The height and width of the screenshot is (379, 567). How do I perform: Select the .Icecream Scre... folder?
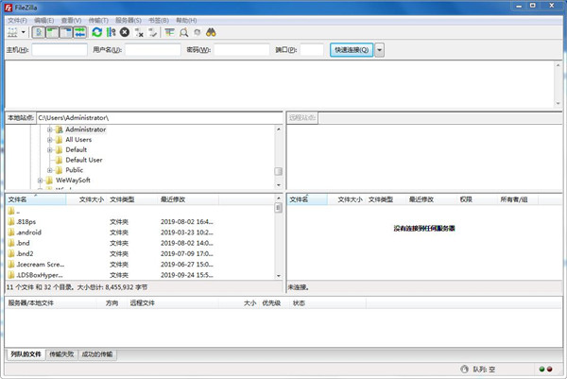pyautogui.click(x=140, y=265)
